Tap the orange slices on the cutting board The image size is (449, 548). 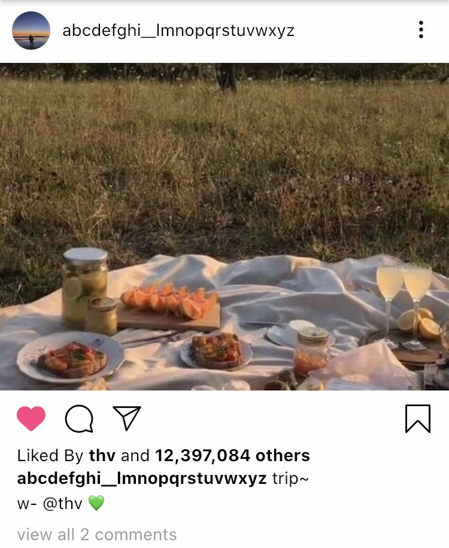169,301
